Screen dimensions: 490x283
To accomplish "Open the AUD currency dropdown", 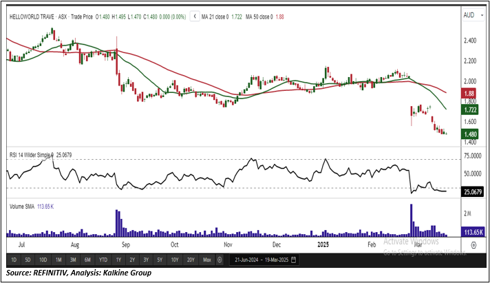I will pos(473,15).
